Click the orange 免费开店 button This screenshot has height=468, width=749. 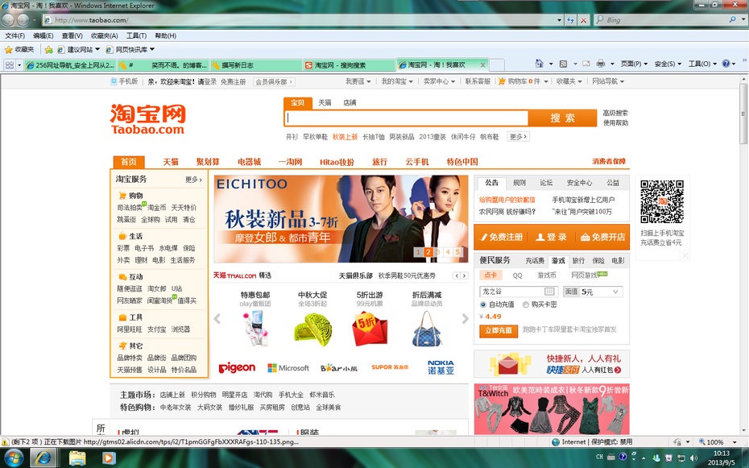click(x=602, y=237)
